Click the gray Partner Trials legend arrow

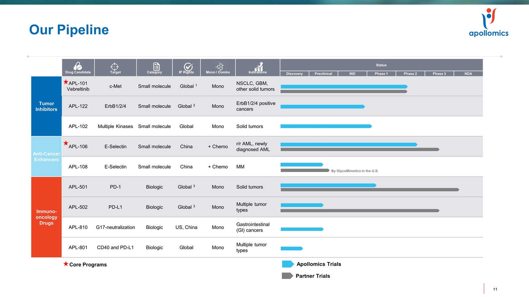[287, 276]
